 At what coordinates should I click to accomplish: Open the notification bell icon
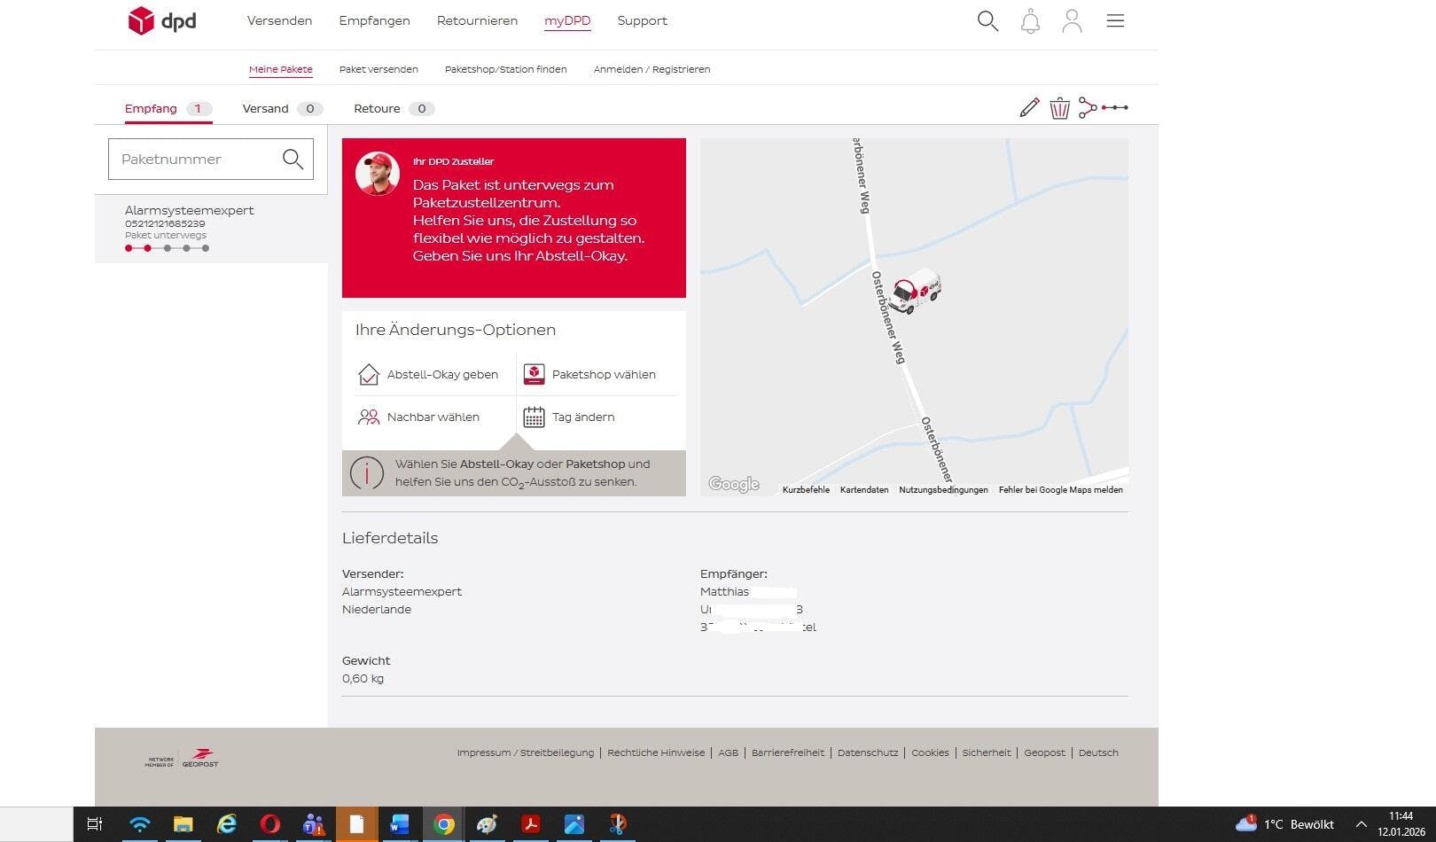(x=1030, y=21)
